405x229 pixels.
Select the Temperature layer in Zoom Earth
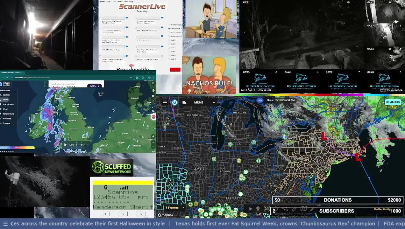8,114
